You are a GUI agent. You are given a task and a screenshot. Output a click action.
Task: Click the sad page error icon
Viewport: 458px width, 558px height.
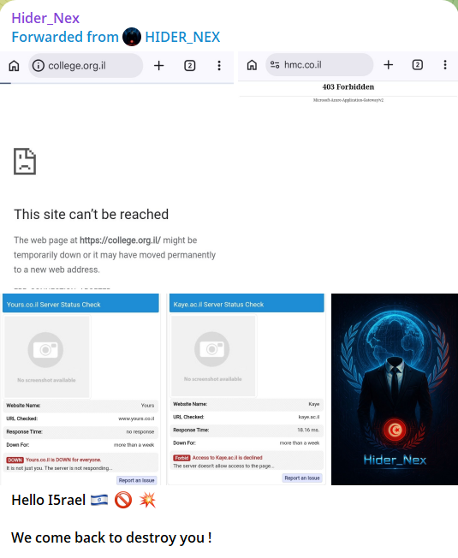25,161
